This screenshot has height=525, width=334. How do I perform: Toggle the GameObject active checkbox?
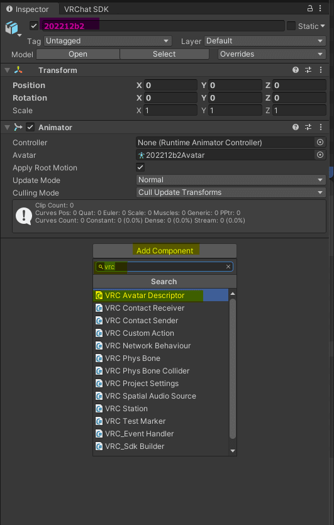pos(34,26)
